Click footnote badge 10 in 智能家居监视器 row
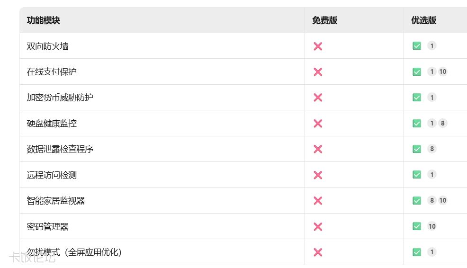Viewport: 467px width, 268px height. click(442, 200)
